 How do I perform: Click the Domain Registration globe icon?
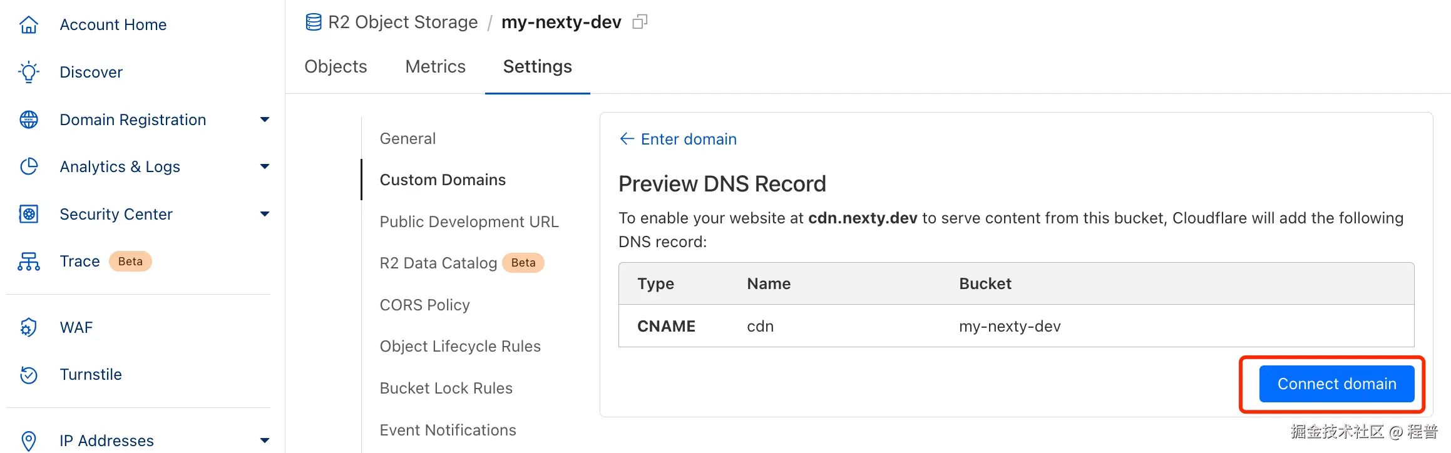click(29, 120)
